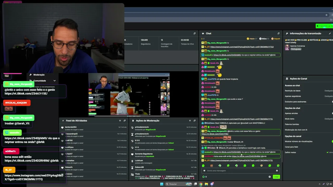Pop out the Feed de Atividades panel
333x187 pixels.
tap(124, 121)
